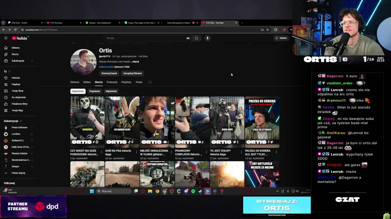Open options menu for CZY GHOST MA DUŻE short
The image size is (391, 219).
[x=101, y=152]
